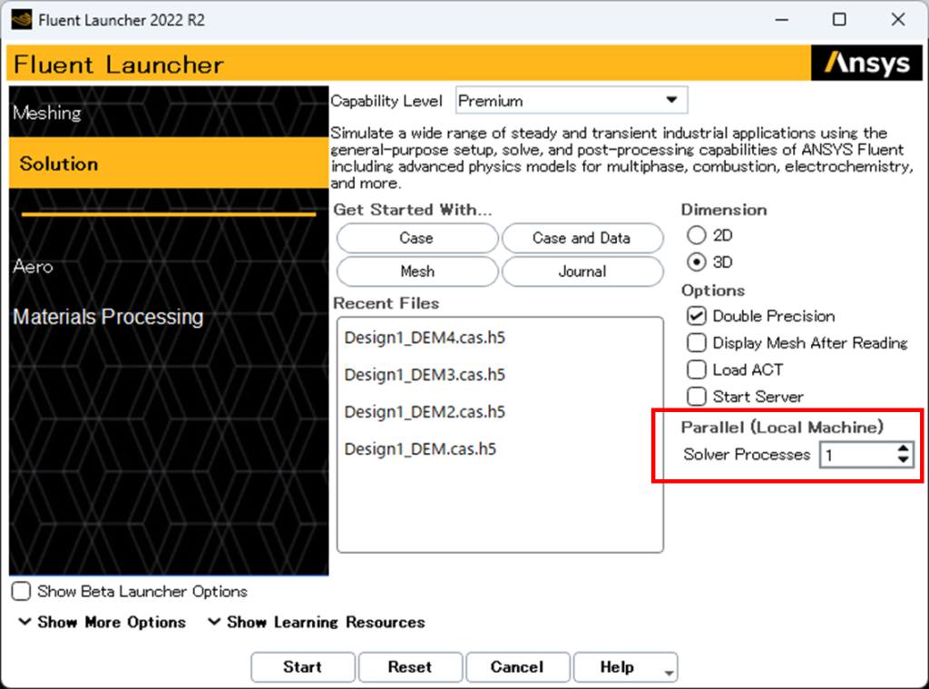Image resolution: width=929 pixels, height=689 pixels.
Task: Minimize the Fluent Launcher window
Action: (782, 20)
